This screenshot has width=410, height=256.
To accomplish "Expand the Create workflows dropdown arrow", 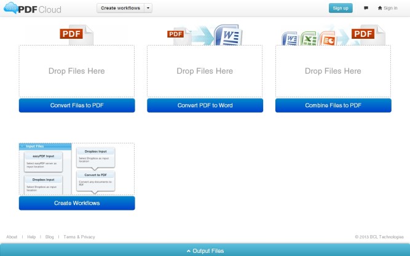I will (x=148, y=8).
